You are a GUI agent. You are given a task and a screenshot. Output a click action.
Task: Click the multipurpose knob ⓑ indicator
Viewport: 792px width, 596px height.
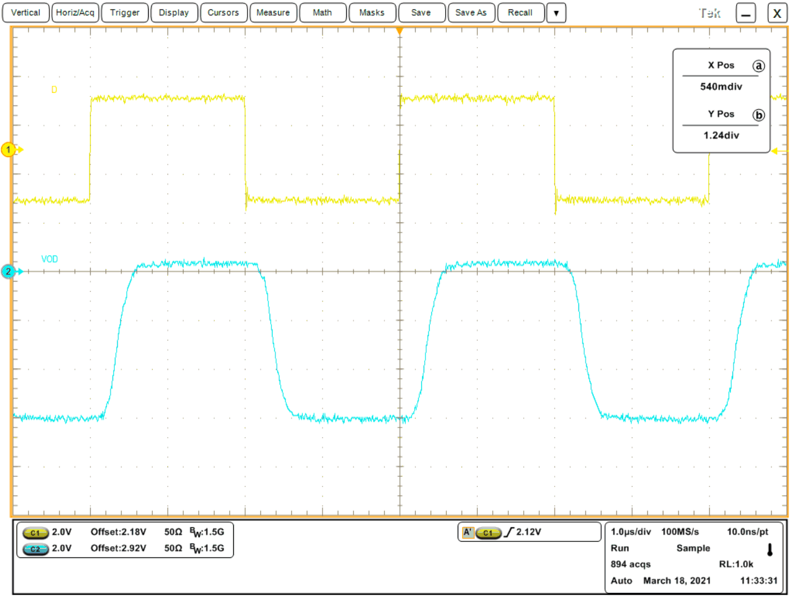click(x=759, y=115)
